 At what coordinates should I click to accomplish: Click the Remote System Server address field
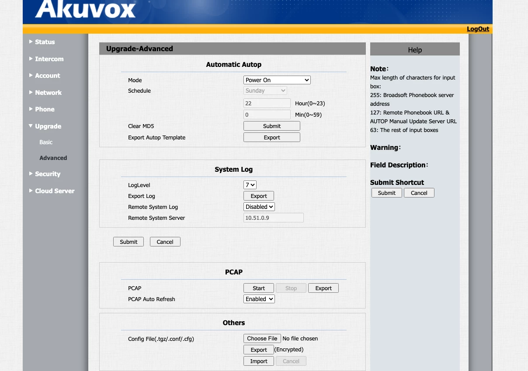click(273, 217)
